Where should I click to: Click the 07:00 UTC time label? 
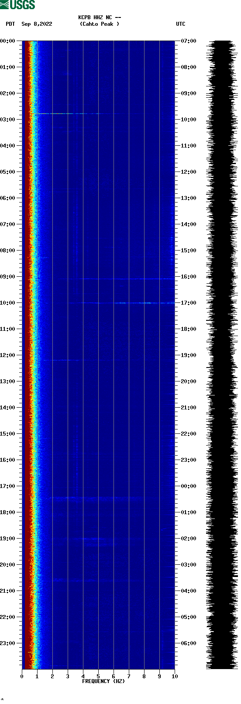click(189, 41)
